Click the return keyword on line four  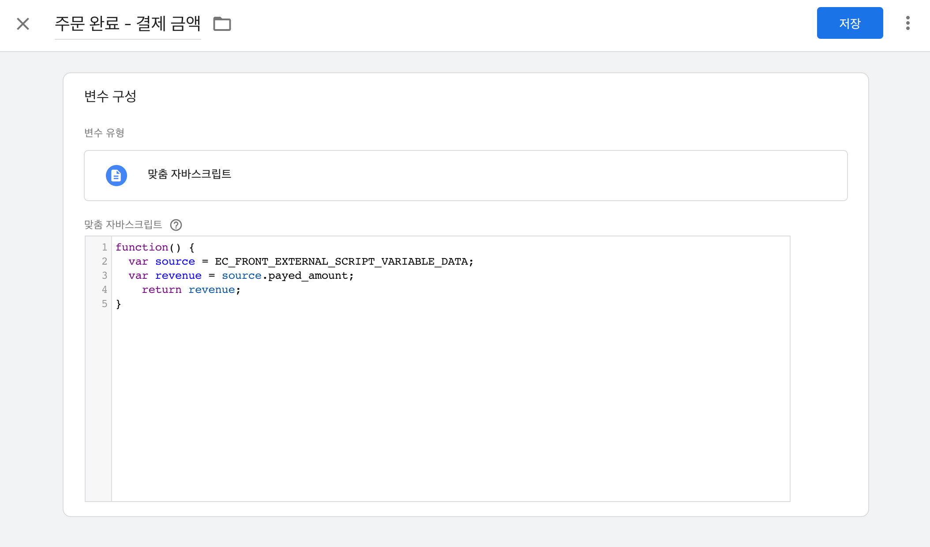click(161, 290)
